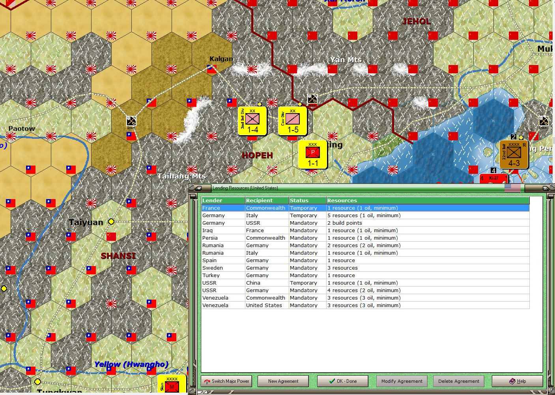
Task: Click the Switch Major Power button
Action: 227,381
